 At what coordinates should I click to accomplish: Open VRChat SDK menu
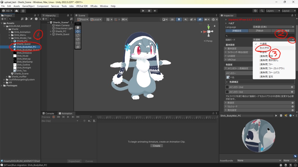(x=82, y=6)
